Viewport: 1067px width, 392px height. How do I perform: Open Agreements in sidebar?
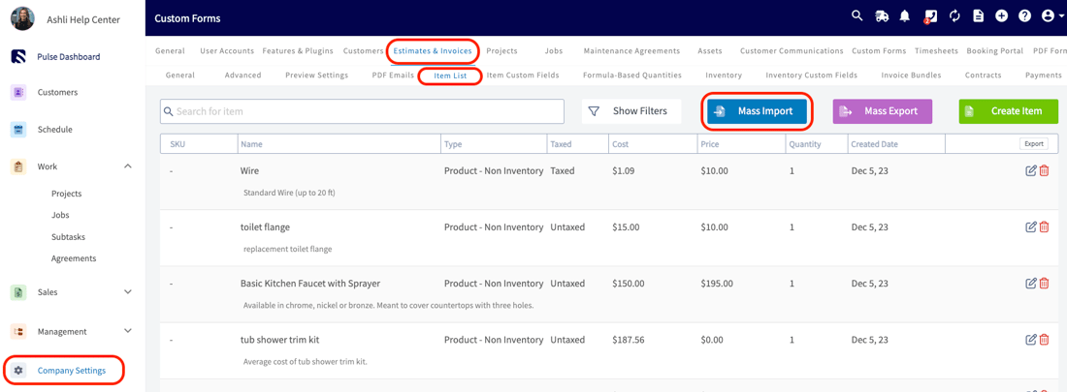(74, 258)
